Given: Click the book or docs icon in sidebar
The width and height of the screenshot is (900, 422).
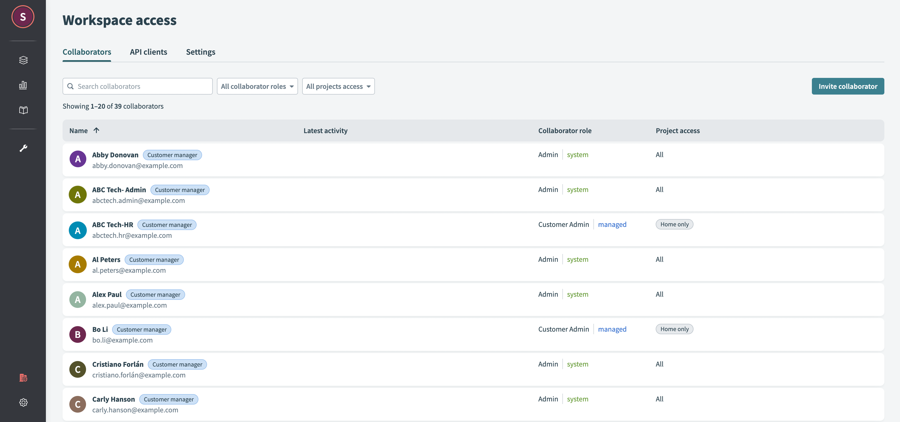Looking at the screenshot, I should [x=23, y=109].
